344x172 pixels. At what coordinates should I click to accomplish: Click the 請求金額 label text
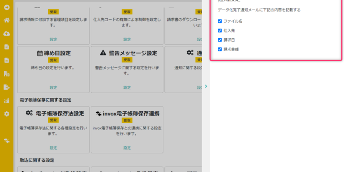[231, 49]
